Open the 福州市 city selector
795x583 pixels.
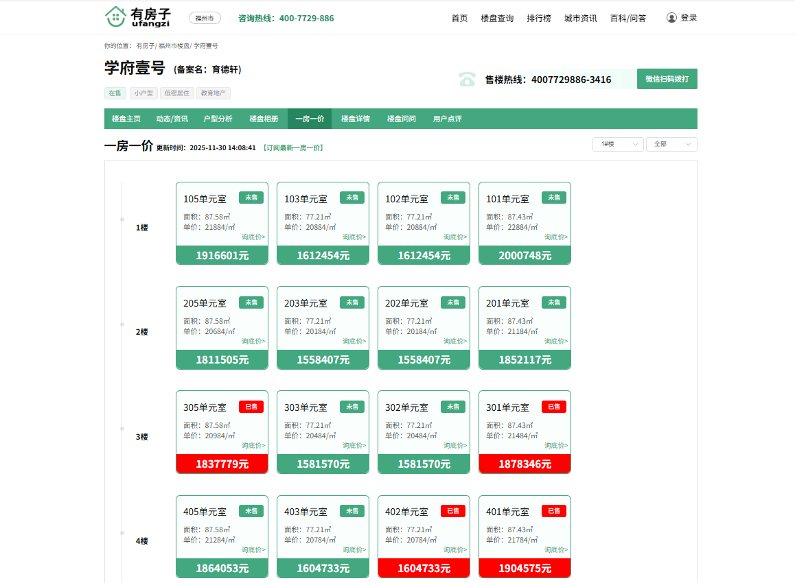tap(205, 19)
